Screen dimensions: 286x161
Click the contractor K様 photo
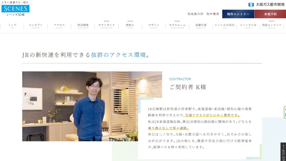[92, 106]
